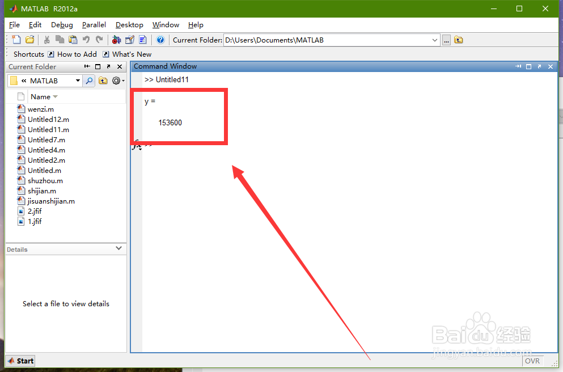Go up one folder level in the toolbar
Viewport: 563px width, 372px height.
click(459, 40)
